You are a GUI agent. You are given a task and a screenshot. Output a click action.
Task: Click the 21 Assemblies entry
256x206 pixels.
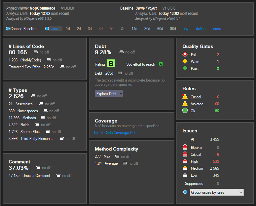click(x=20, y=104)
